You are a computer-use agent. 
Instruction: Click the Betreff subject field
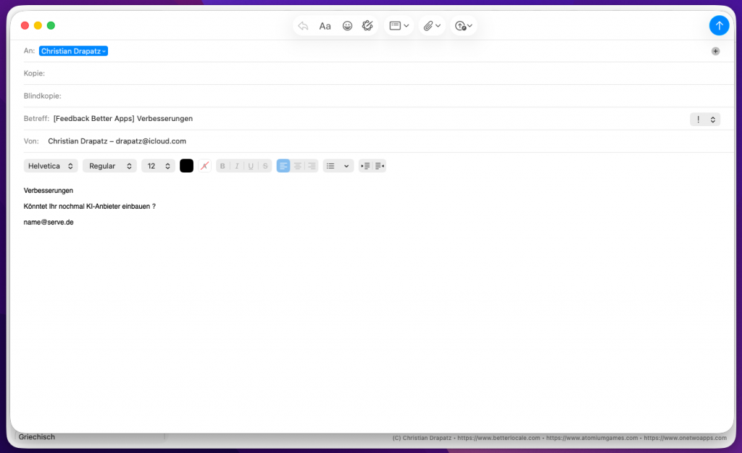coord(362,119)
